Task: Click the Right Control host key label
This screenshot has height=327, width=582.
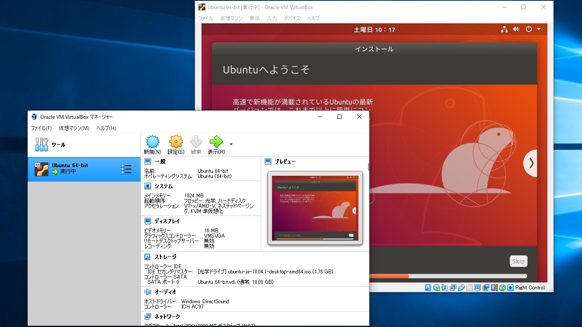Action: point(530,288)
